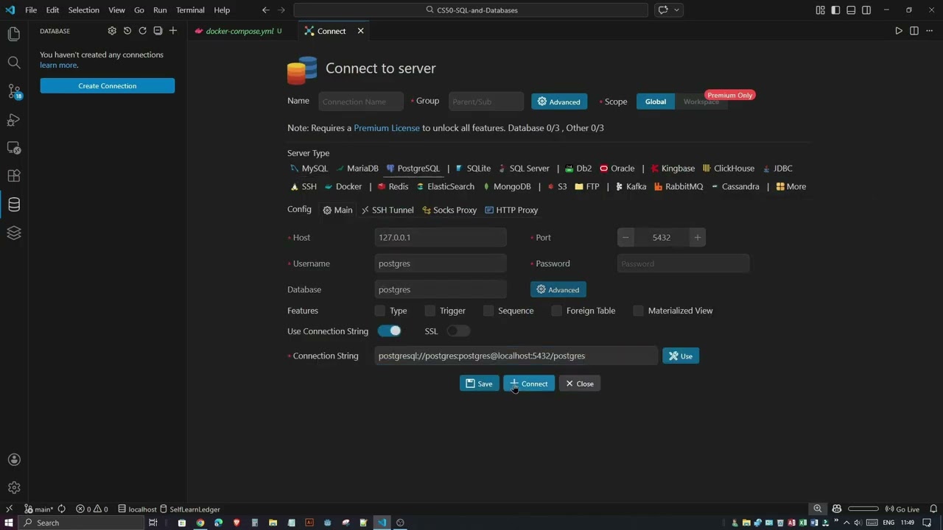This screenshot has height=530, width=943.
Task: Open Accounts menu in activity bar
Action: point(13,460)
